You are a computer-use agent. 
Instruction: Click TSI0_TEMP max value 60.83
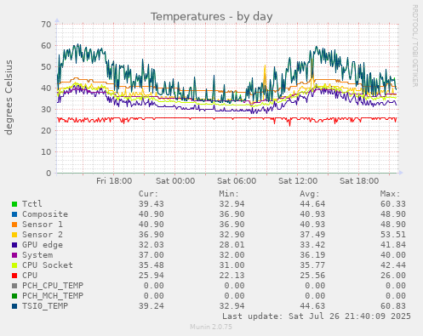point(393,306)
